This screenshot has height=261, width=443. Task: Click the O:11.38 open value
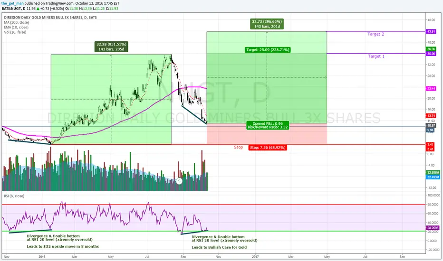click(x=71, y=9)
